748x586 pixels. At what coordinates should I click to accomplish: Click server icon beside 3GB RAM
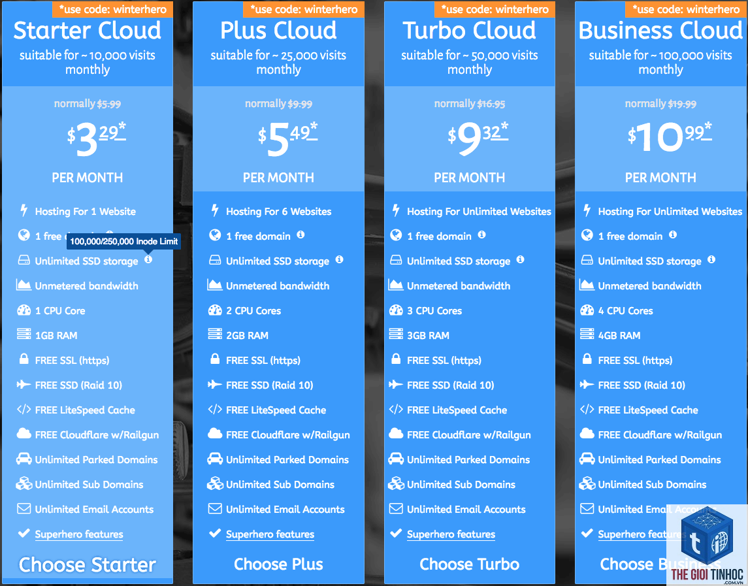click(396, 334)
